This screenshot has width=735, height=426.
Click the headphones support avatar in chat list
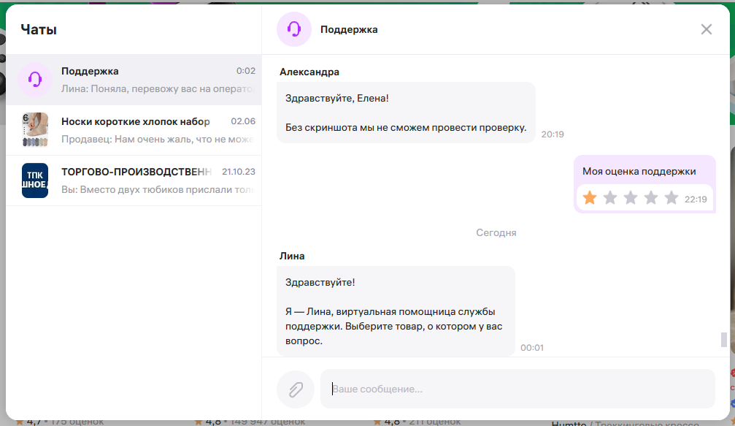click(x=36, y=79)
